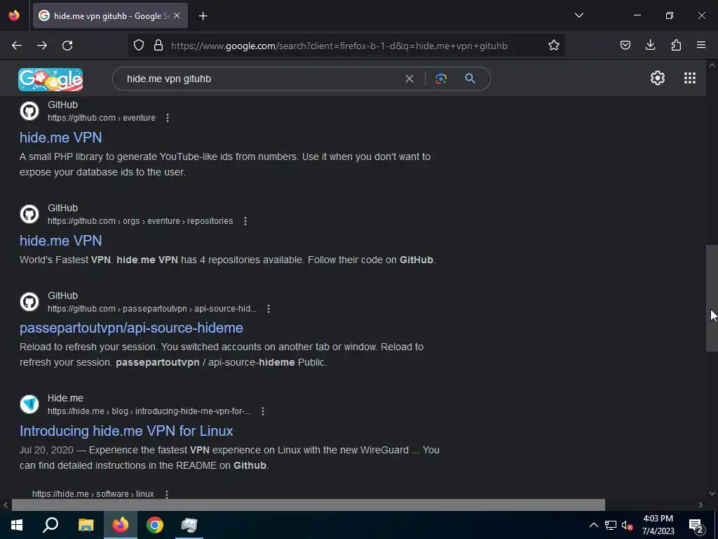Click the horizontal scrollbar thumb
Screen dimensions: 718x539
point(309,505)
